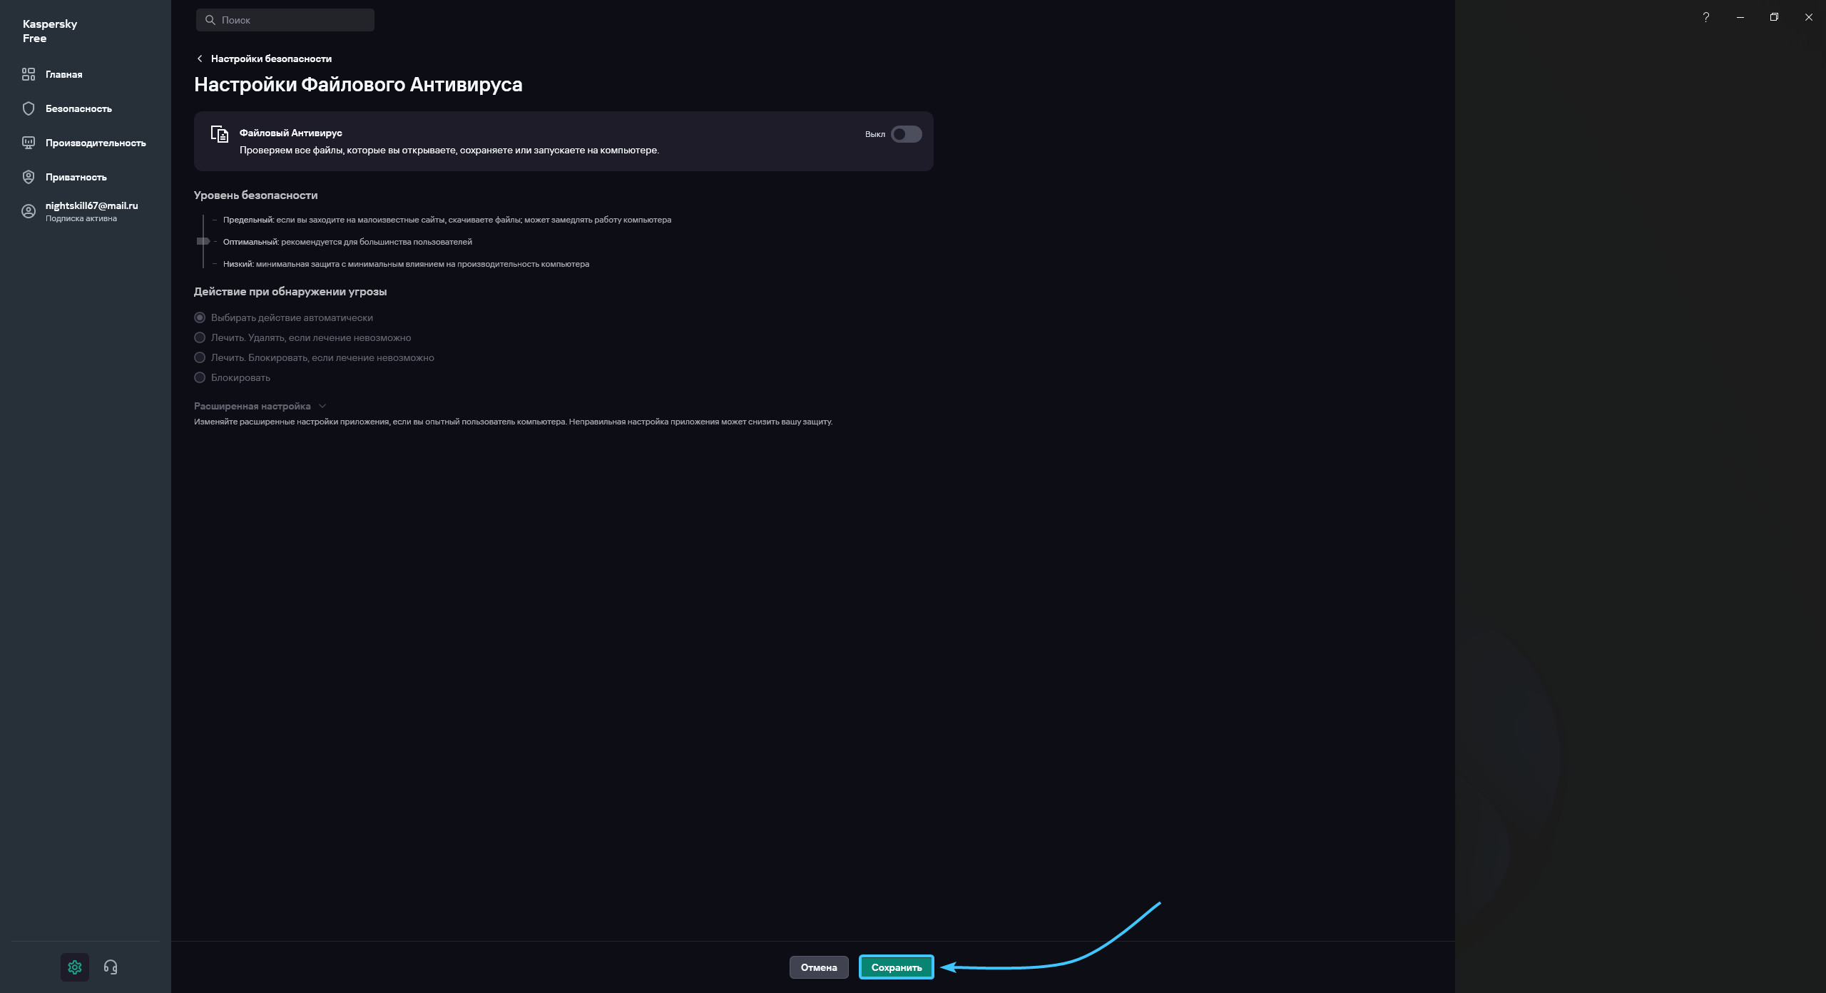
Task: Click the Privacy badge icon
Action: tap(29, 177)
